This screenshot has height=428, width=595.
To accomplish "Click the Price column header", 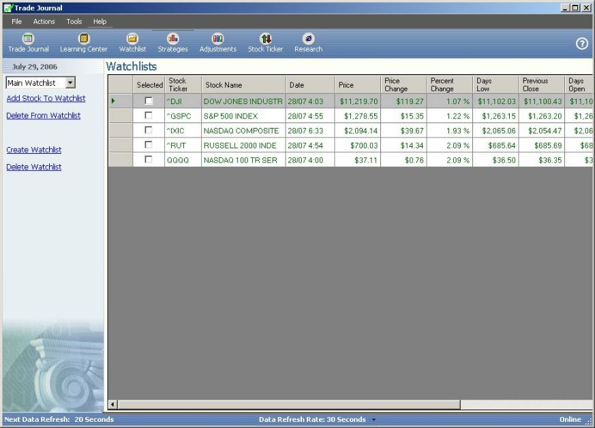I will point(357,84).
